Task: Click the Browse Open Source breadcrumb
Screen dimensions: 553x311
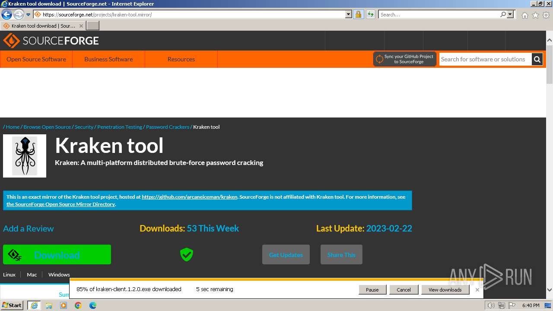Action: 47,127
